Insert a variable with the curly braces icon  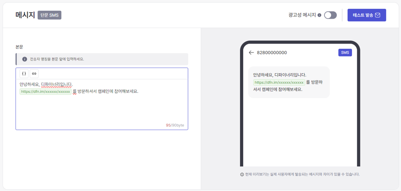[24, 74]
